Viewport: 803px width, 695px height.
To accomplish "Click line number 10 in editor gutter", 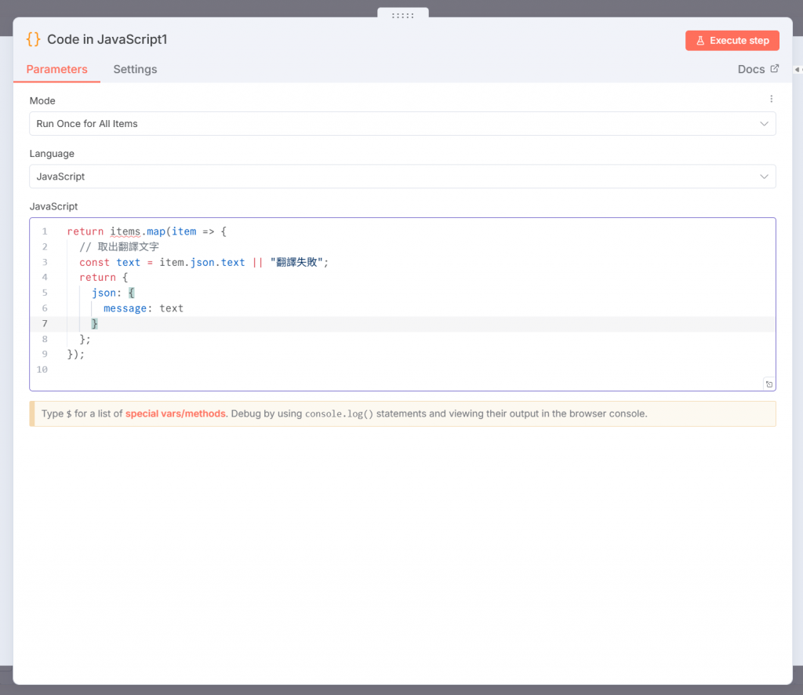I will [42, 369].
